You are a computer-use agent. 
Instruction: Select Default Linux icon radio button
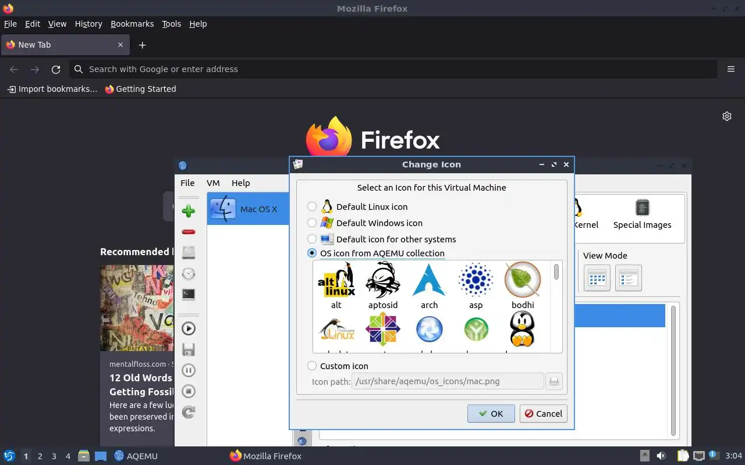point(312,206)
